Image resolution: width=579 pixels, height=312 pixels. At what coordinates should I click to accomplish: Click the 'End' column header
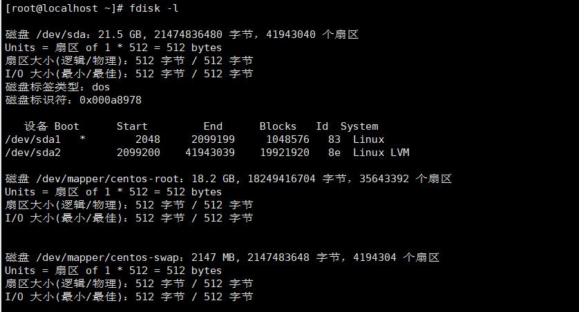213,126
